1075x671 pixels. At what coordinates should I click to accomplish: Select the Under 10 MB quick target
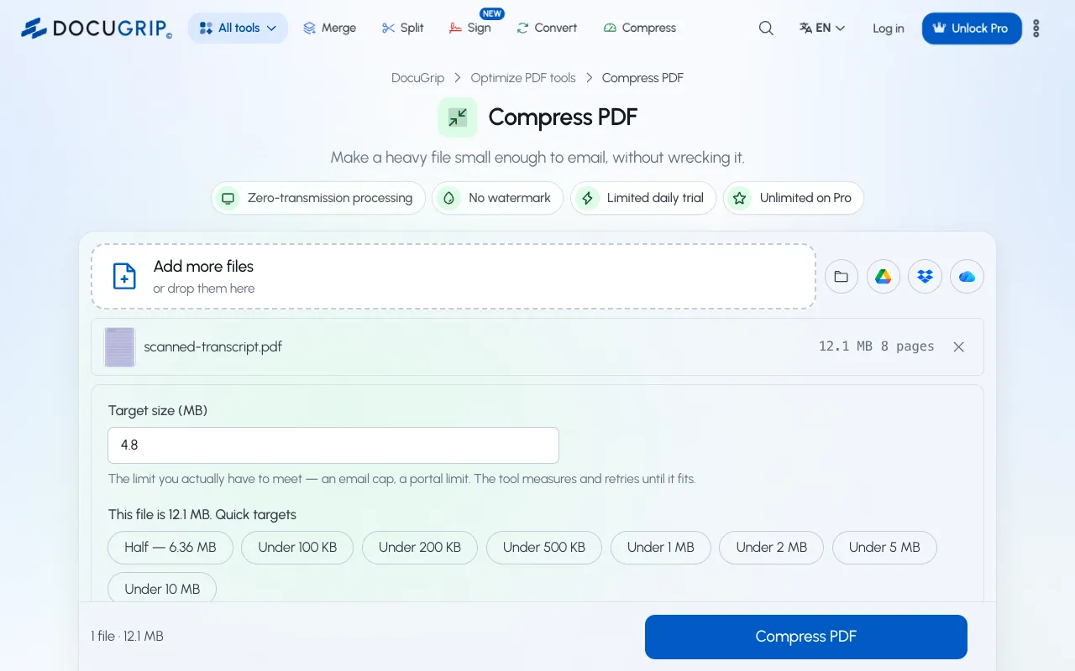(162, 589)
